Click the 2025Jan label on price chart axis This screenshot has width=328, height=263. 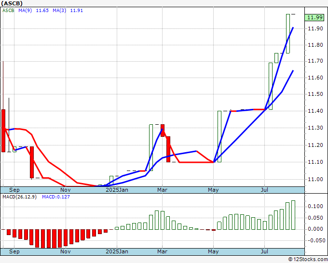pyautogui.click(x=117, y=190)
